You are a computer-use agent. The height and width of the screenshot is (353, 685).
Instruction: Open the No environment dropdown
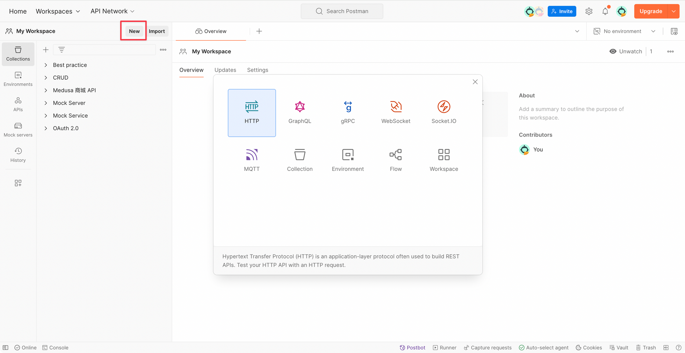[x=624, y=31]
